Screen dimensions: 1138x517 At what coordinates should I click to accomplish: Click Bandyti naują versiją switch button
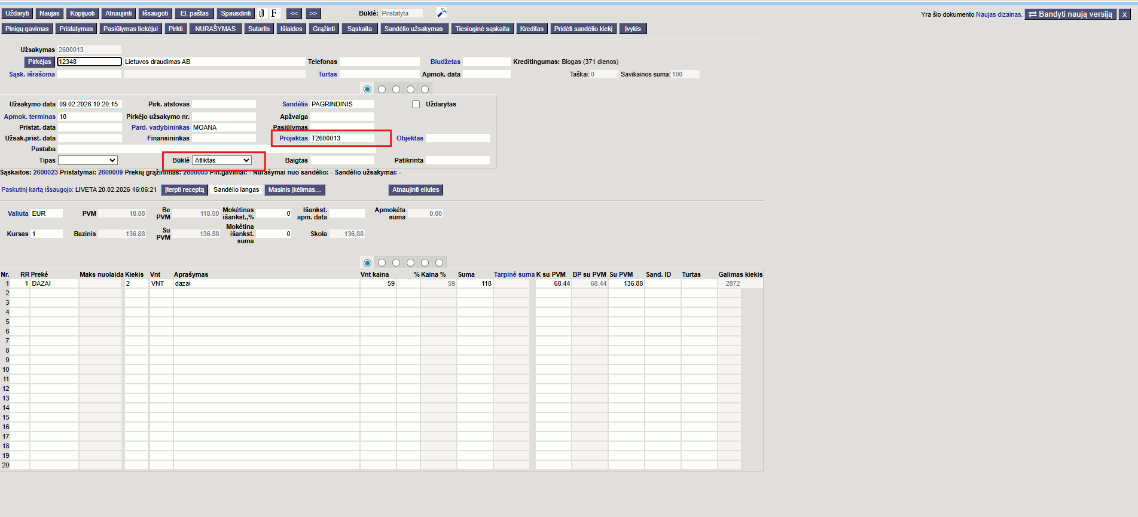pos(1070,14)
